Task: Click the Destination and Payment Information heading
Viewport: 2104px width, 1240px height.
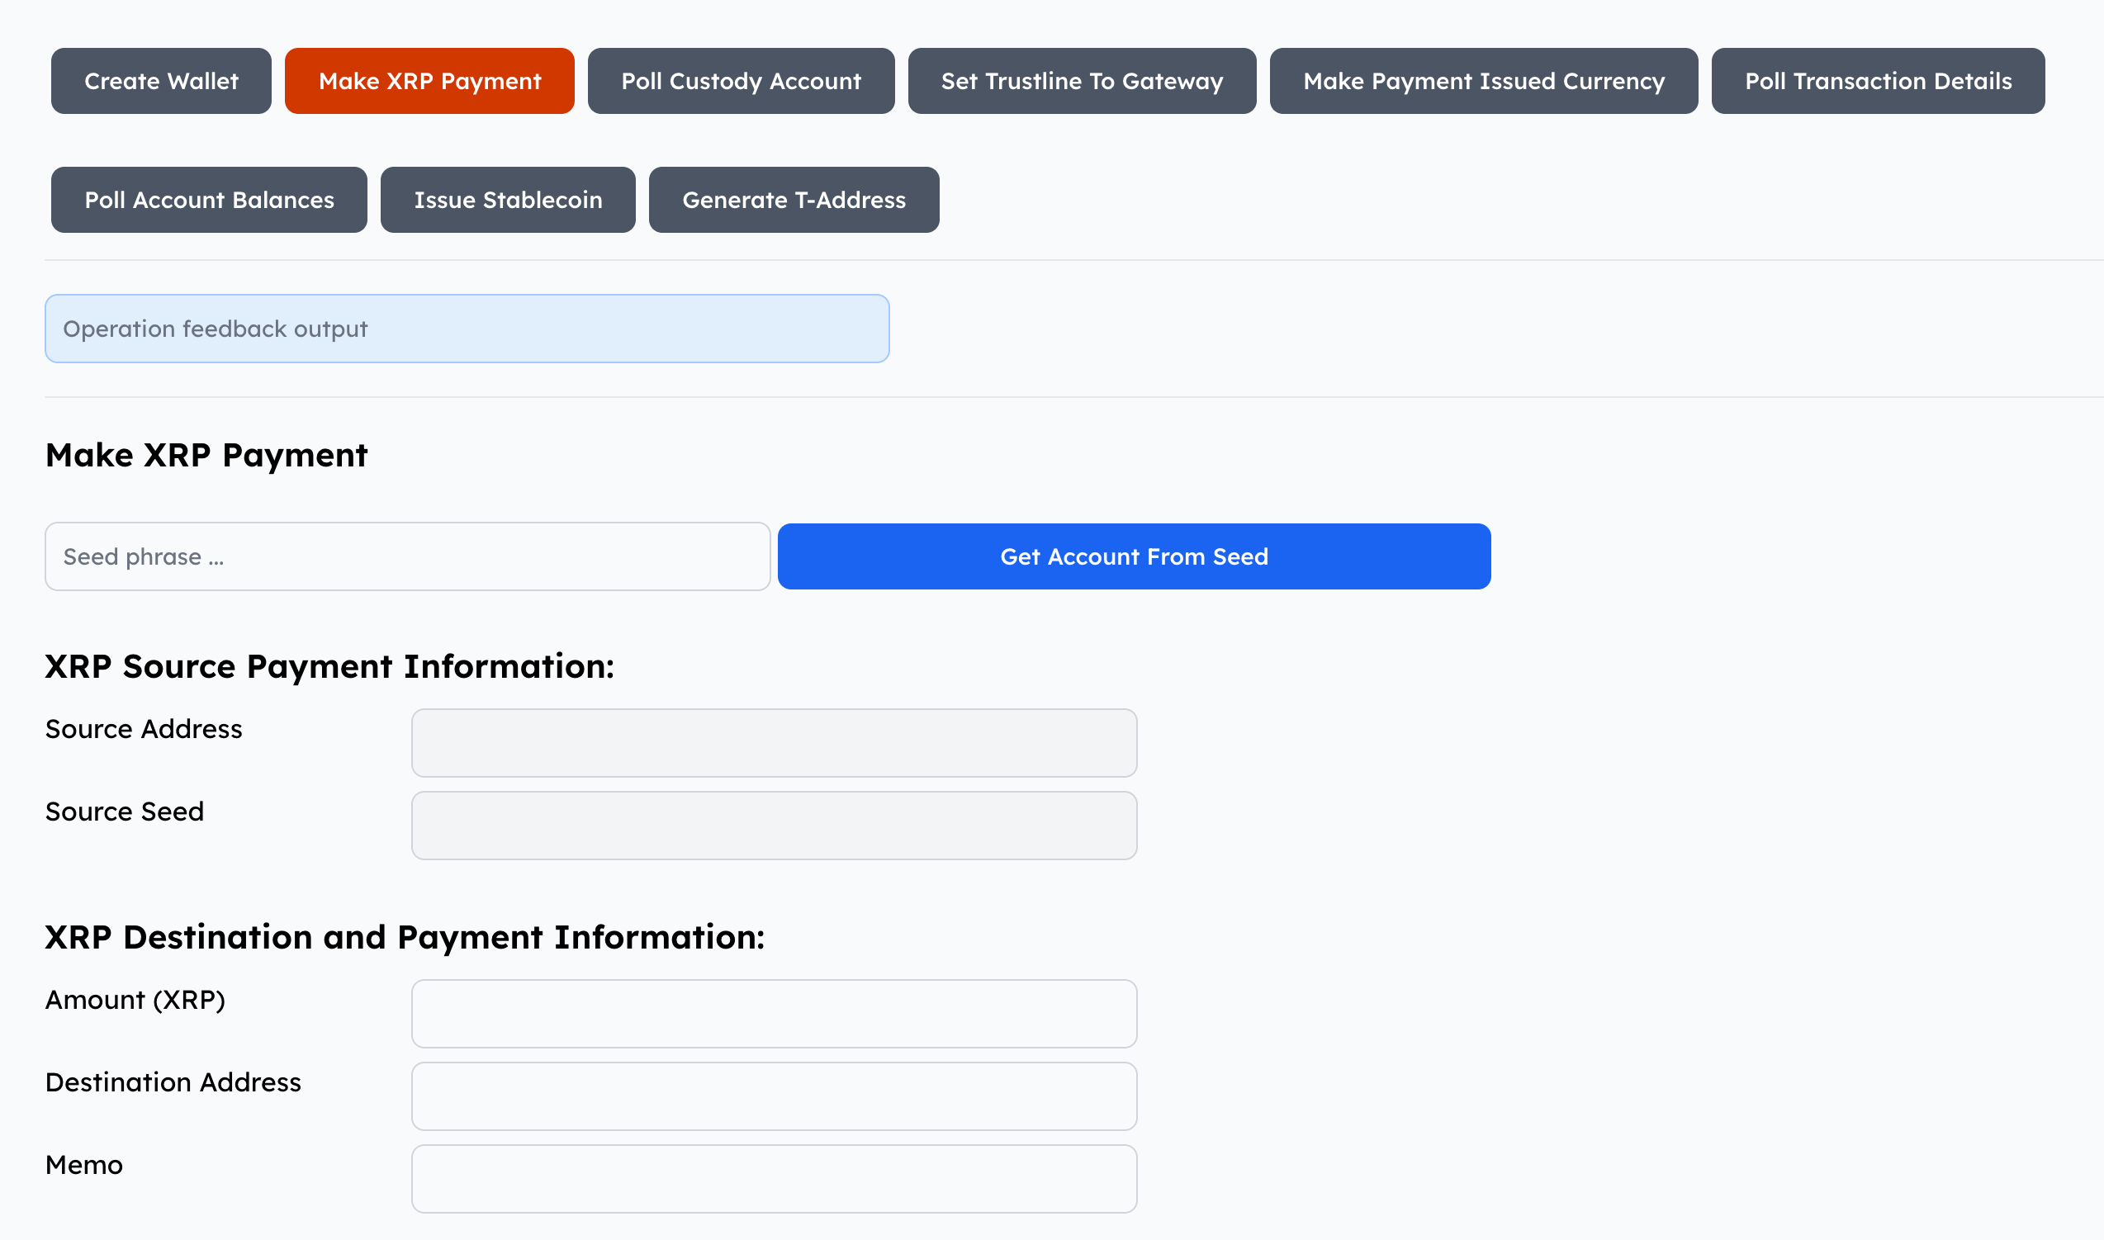Action: [x=405, y=938]
